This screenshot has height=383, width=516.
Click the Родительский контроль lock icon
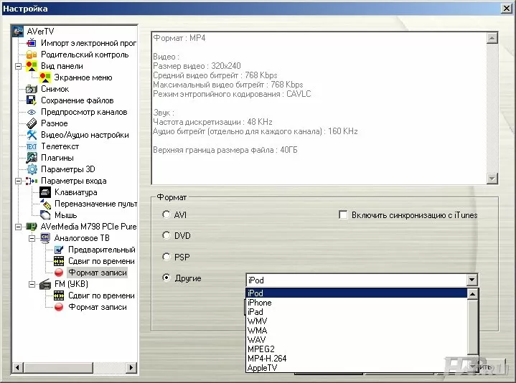pyautogui.click(x=32, y=55)
